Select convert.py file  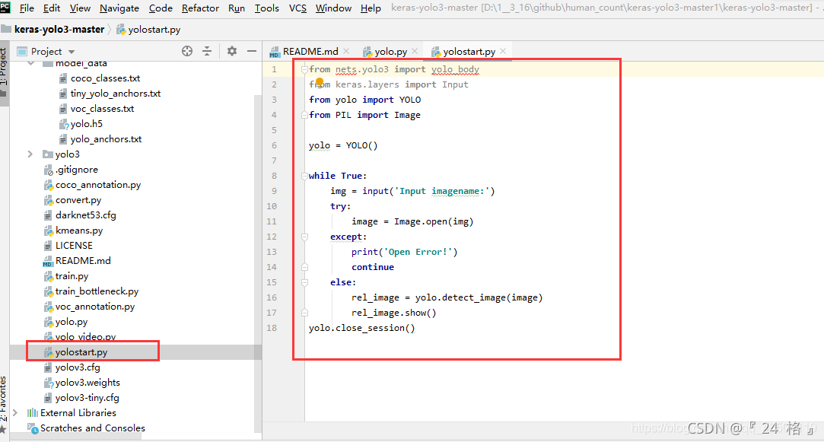point(78,200)
